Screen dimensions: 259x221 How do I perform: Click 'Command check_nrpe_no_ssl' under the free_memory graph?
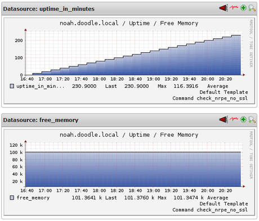[210, 210]
